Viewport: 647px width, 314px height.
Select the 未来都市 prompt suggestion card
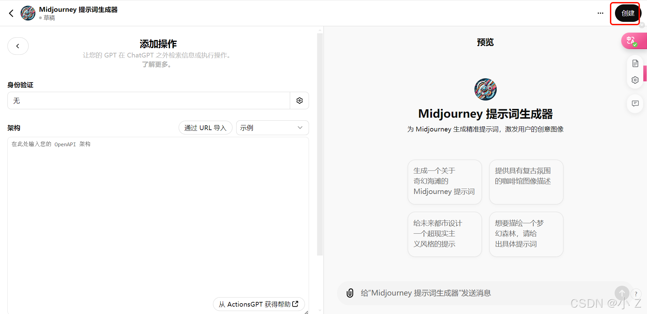444,234
